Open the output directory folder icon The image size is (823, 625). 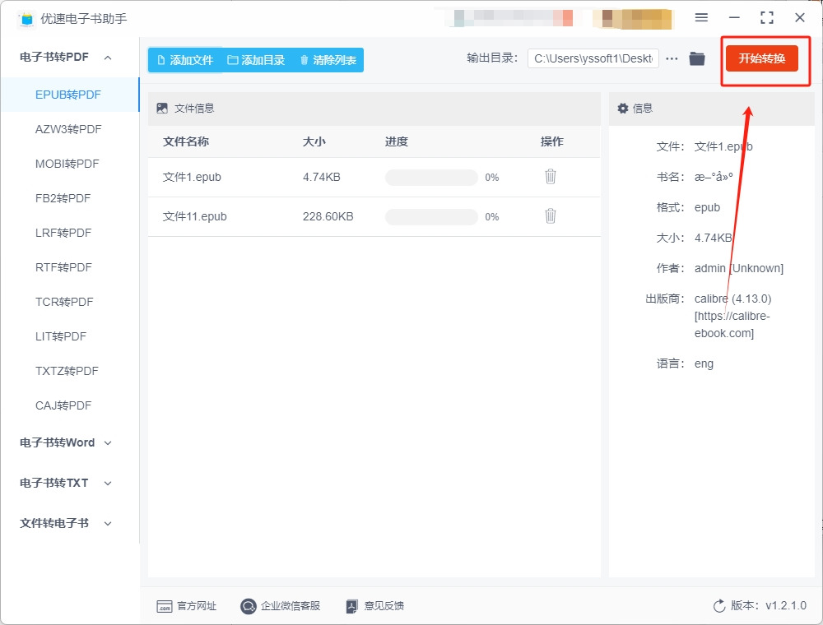[x=697, y=58]
